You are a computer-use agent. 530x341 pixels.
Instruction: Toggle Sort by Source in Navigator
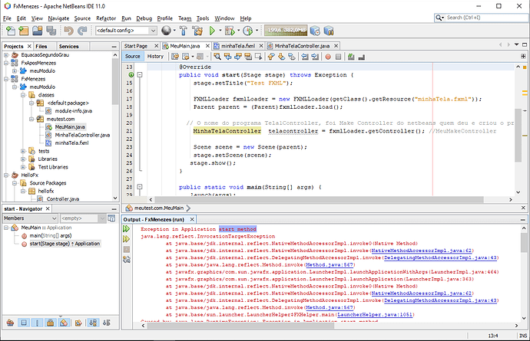click(107, 323)
